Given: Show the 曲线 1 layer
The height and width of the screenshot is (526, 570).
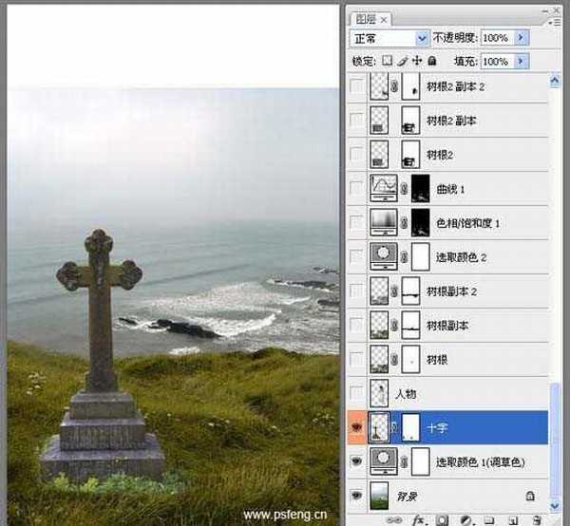Looking at the screenshot, I should pos(356,188).
